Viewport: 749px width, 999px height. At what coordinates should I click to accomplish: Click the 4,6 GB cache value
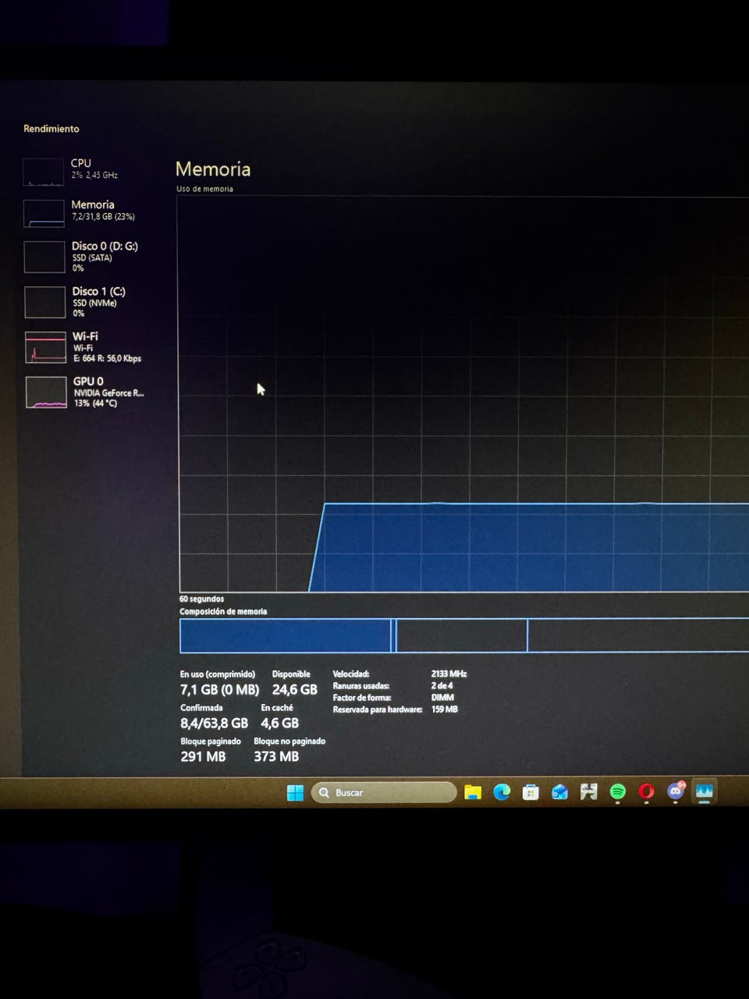[279, 723]
